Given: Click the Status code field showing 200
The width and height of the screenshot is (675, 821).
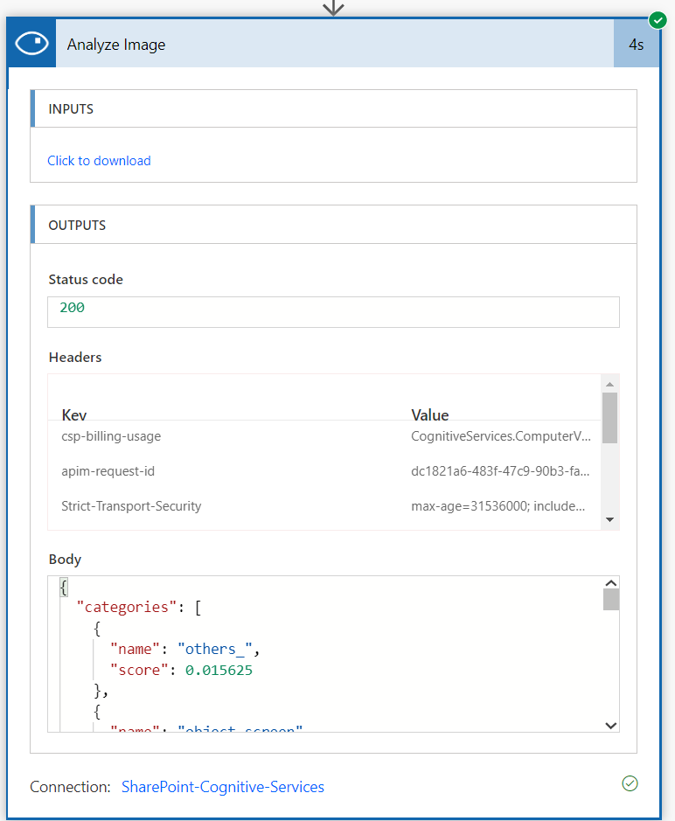Looking at the screenshot, I should point(333,309).
